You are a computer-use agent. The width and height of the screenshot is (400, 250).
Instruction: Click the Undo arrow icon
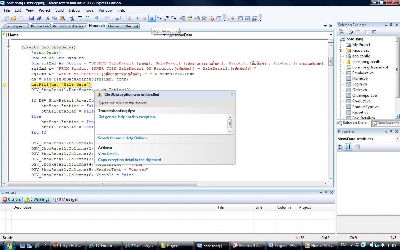[x=97, y=18]
